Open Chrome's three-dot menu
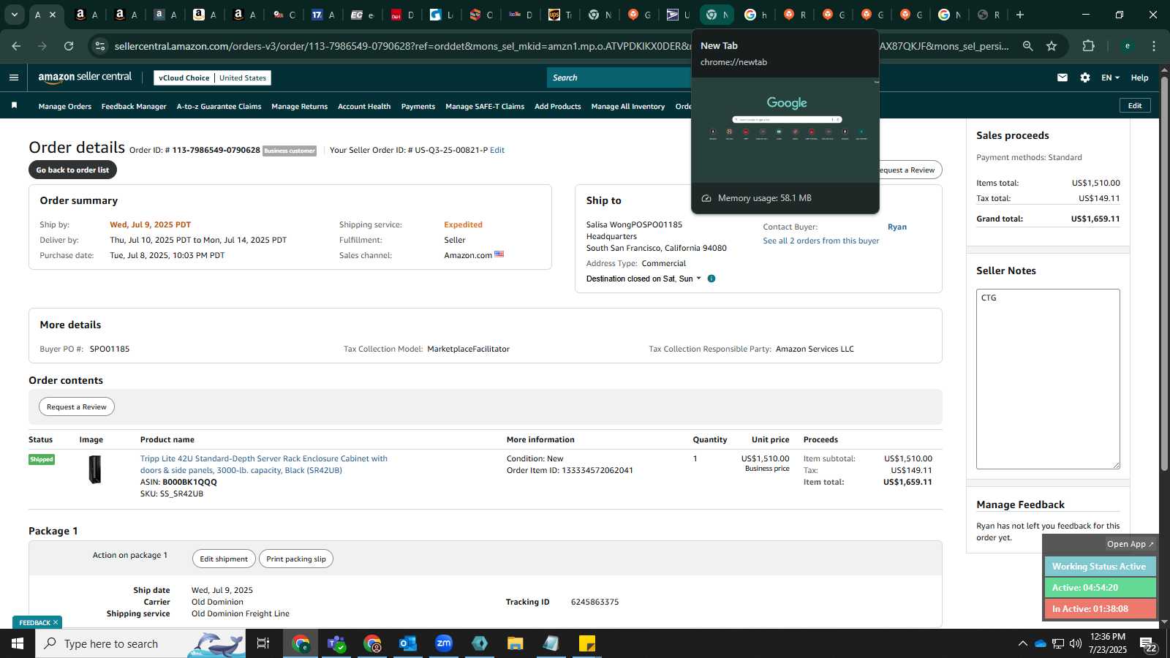The width and height of the screenshot is (1170, 658). [1154, 46]
